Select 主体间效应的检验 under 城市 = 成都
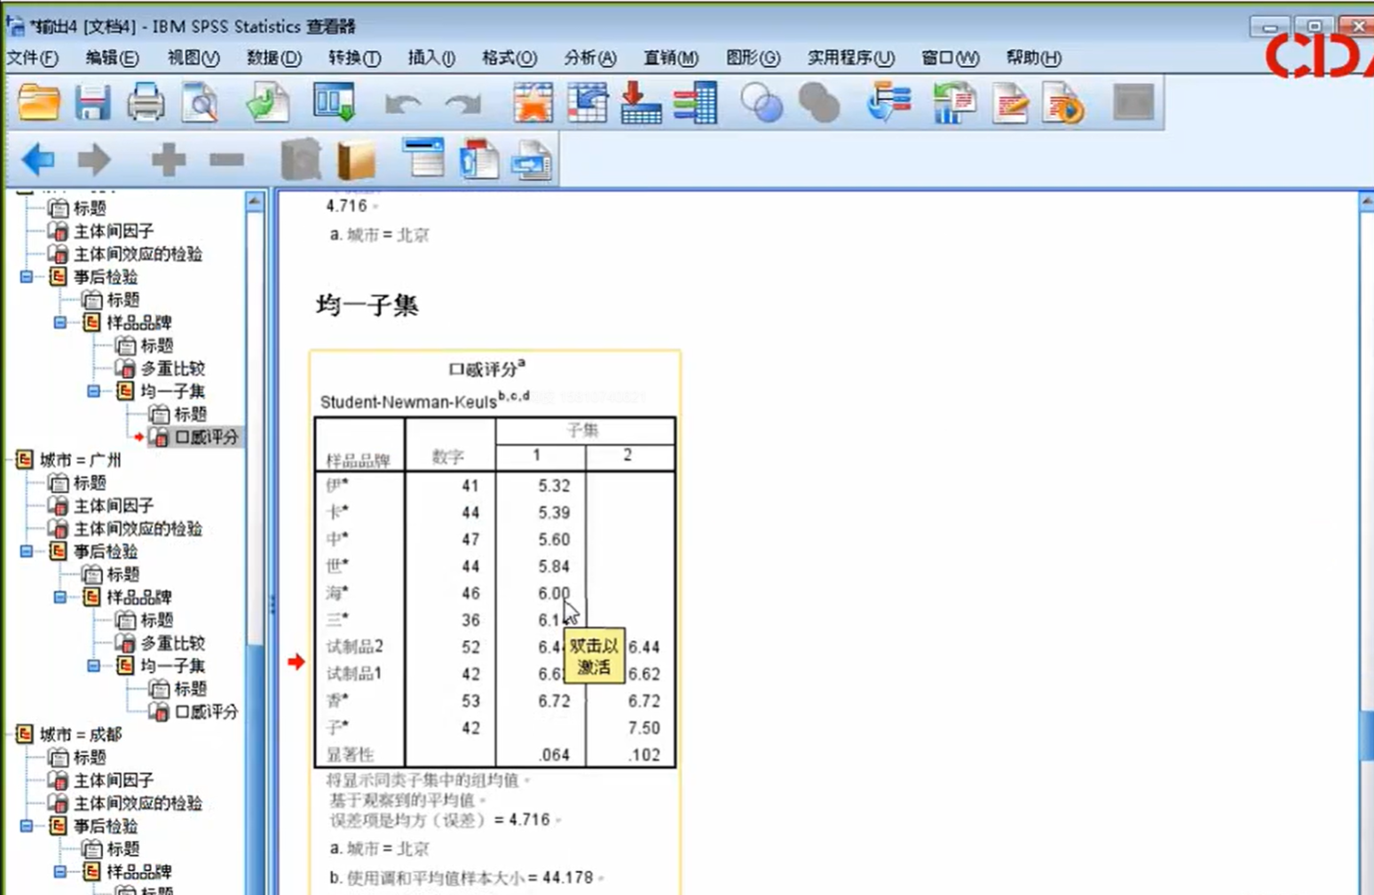 point(138,803)
